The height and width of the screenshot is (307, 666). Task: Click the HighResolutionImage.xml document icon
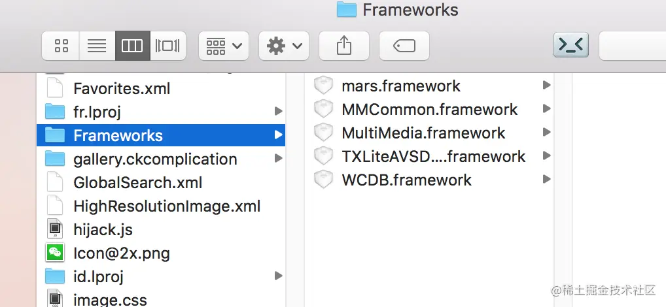point(55,206)
